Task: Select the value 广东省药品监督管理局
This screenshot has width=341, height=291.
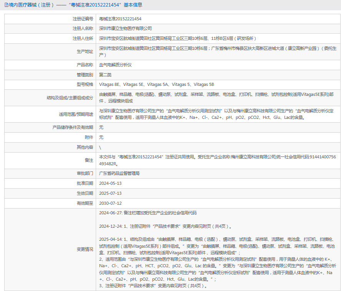Action: pyautogui.click(x=120, y=173)
